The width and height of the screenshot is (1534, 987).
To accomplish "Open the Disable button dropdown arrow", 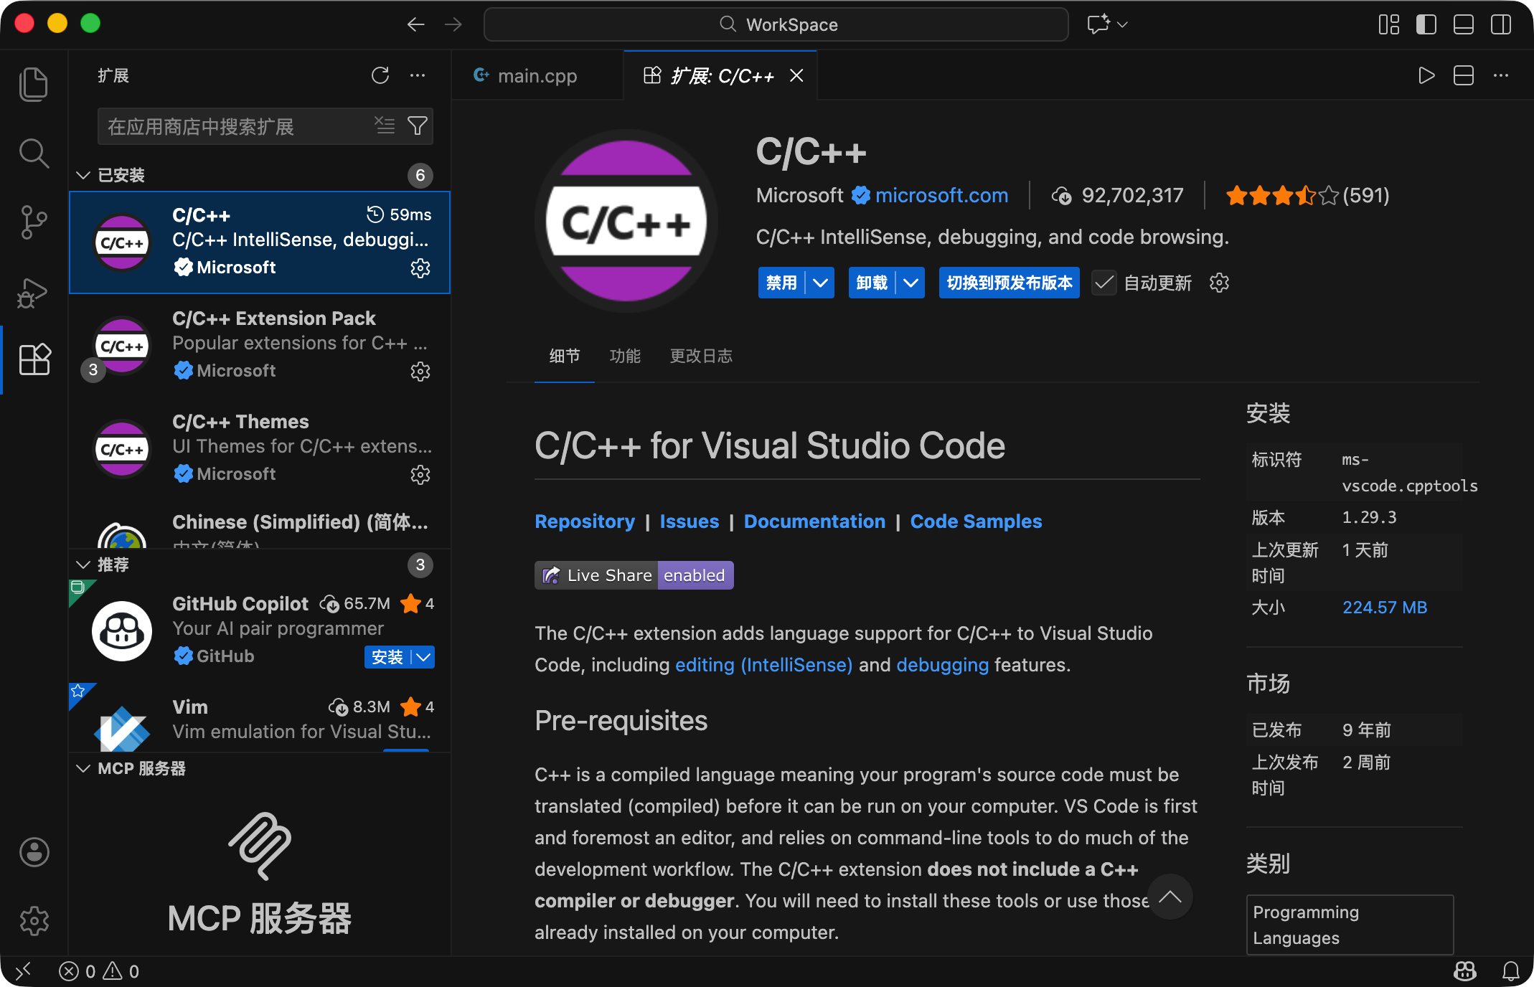I will pyautogui.click(x=820, y=283).
